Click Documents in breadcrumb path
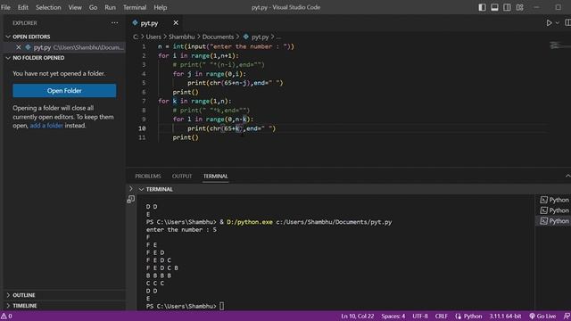Image resolution: width=571 pixels, height=321 pixels. 218,37
